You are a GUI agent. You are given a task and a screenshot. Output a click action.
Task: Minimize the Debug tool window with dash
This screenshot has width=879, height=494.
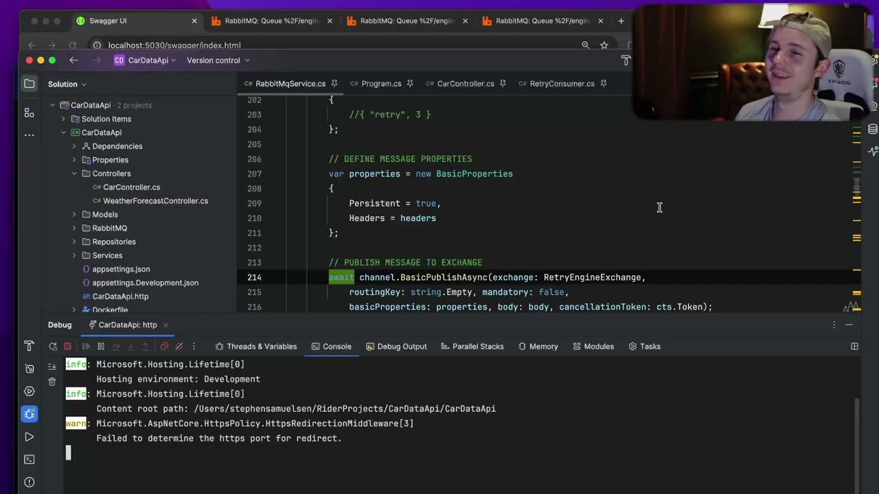849,325
